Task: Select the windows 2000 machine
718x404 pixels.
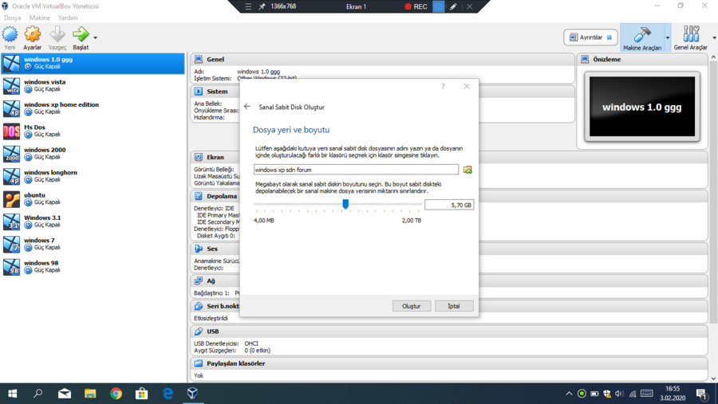Action: [93, 154]
